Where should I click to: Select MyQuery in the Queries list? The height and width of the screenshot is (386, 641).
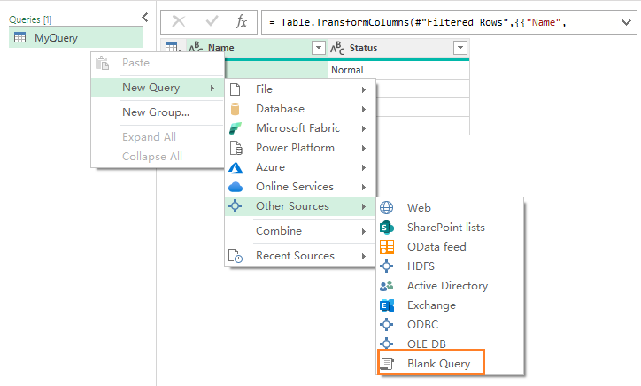56,37
